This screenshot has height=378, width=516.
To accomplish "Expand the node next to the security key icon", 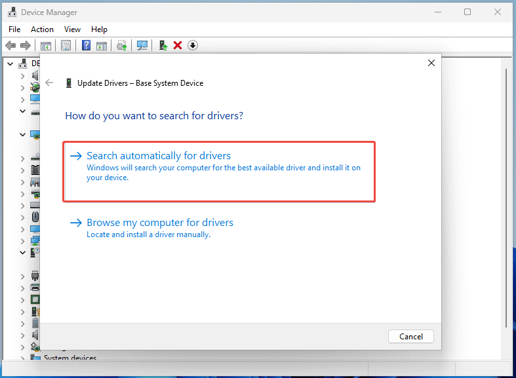I will click(22, 312).
